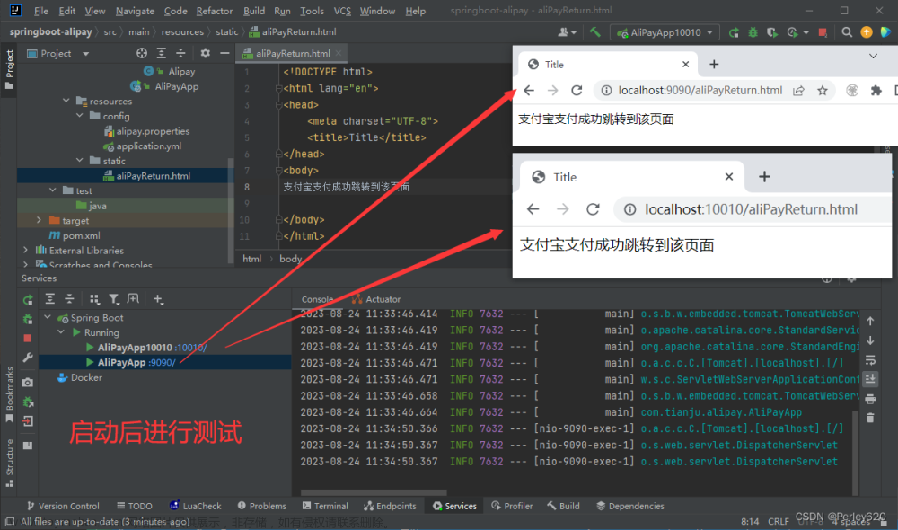Click the Services stop square icon on left strip
898x530 pixels.
pyautogui.click(x=28, y=339)
